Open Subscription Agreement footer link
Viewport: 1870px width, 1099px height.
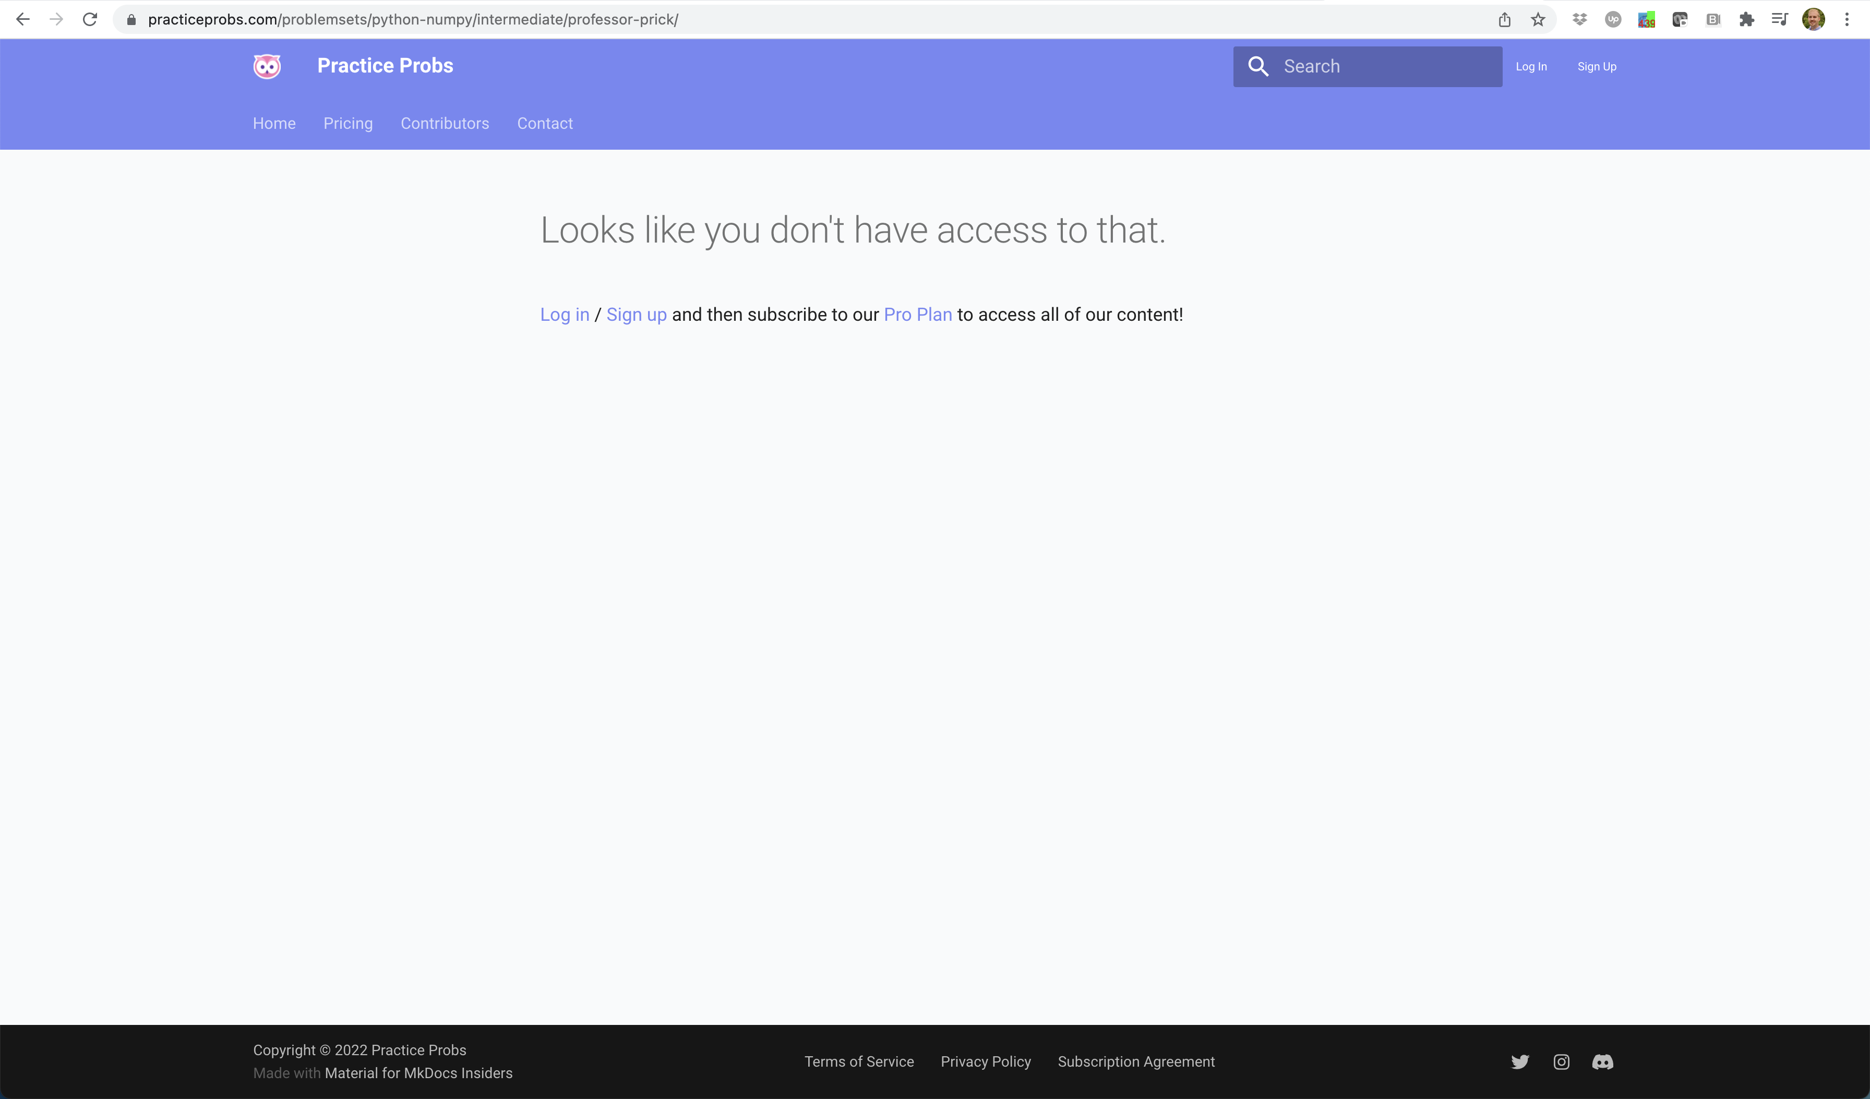click(x=1136, y=1062)
